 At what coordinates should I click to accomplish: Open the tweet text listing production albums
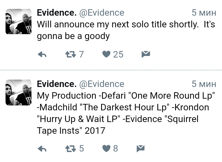126,113
